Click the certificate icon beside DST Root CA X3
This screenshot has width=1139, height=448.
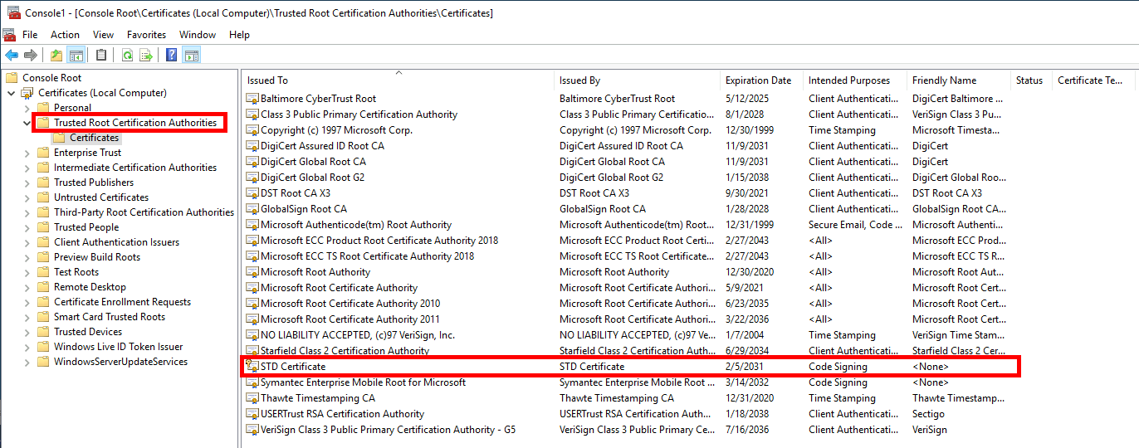[252, 193]
